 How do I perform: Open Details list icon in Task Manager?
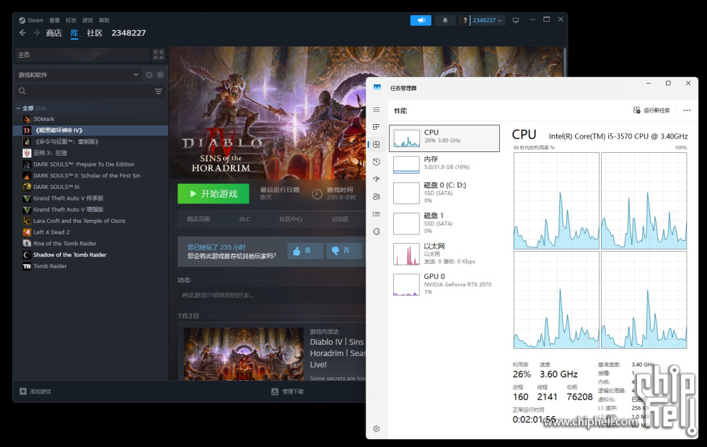tap(377, 214)
